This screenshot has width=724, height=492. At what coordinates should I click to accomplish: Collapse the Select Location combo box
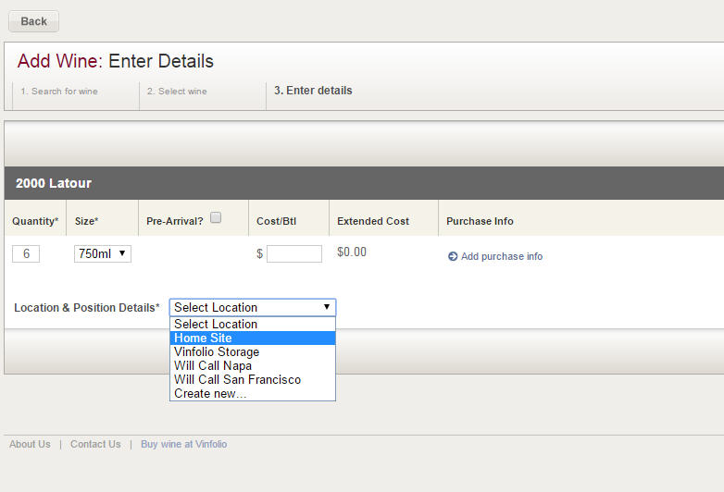tap(253, 308)
